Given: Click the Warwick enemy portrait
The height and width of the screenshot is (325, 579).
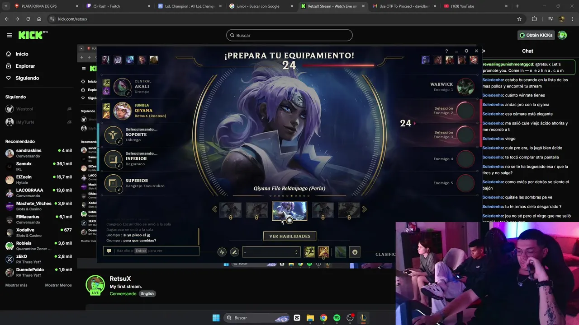Looking at the screenshot, I should 465,87.
